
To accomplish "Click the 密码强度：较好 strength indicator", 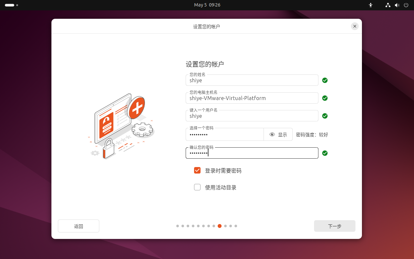I will pos(312,134).
